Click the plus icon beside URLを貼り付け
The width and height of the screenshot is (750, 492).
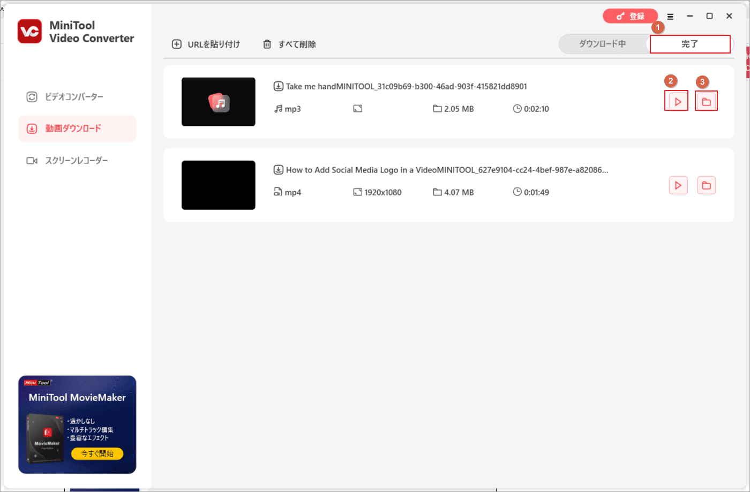[x=177, y=44]
